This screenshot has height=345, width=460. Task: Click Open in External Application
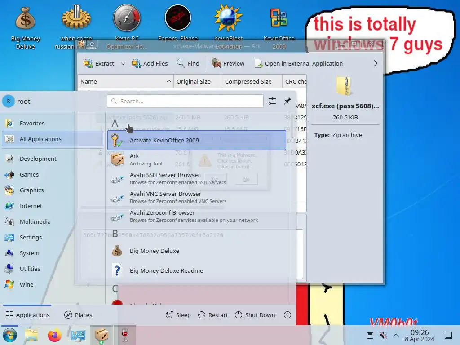(x=299, y=63)
